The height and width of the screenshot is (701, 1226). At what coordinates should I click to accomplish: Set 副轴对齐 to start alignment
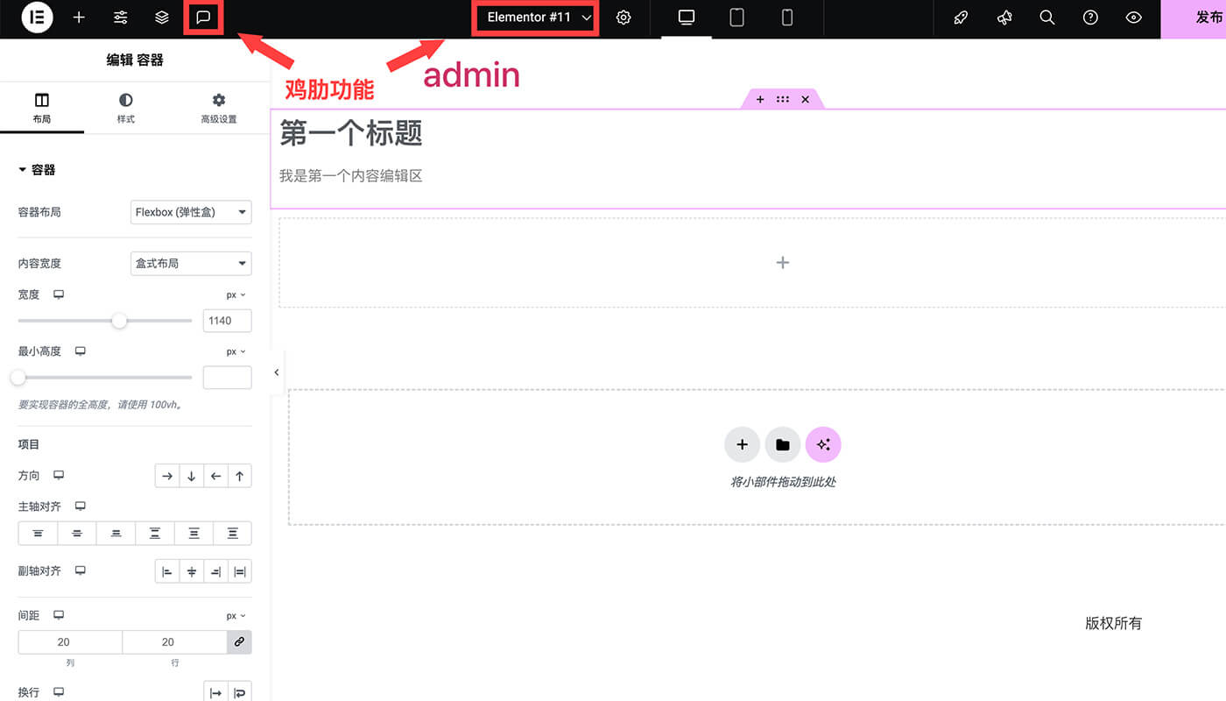(x=167, y=571)
